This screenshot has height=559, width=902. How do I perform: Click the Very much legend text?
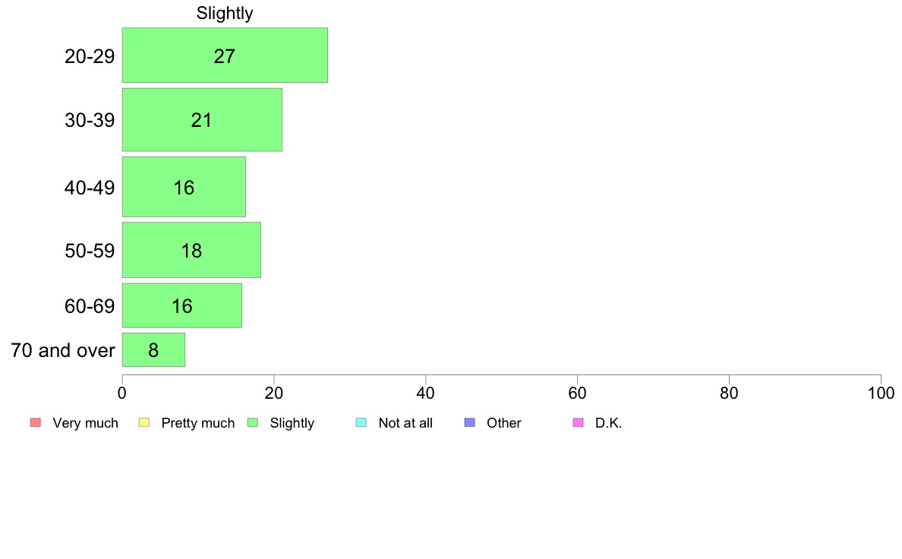(x=85, y=423)
